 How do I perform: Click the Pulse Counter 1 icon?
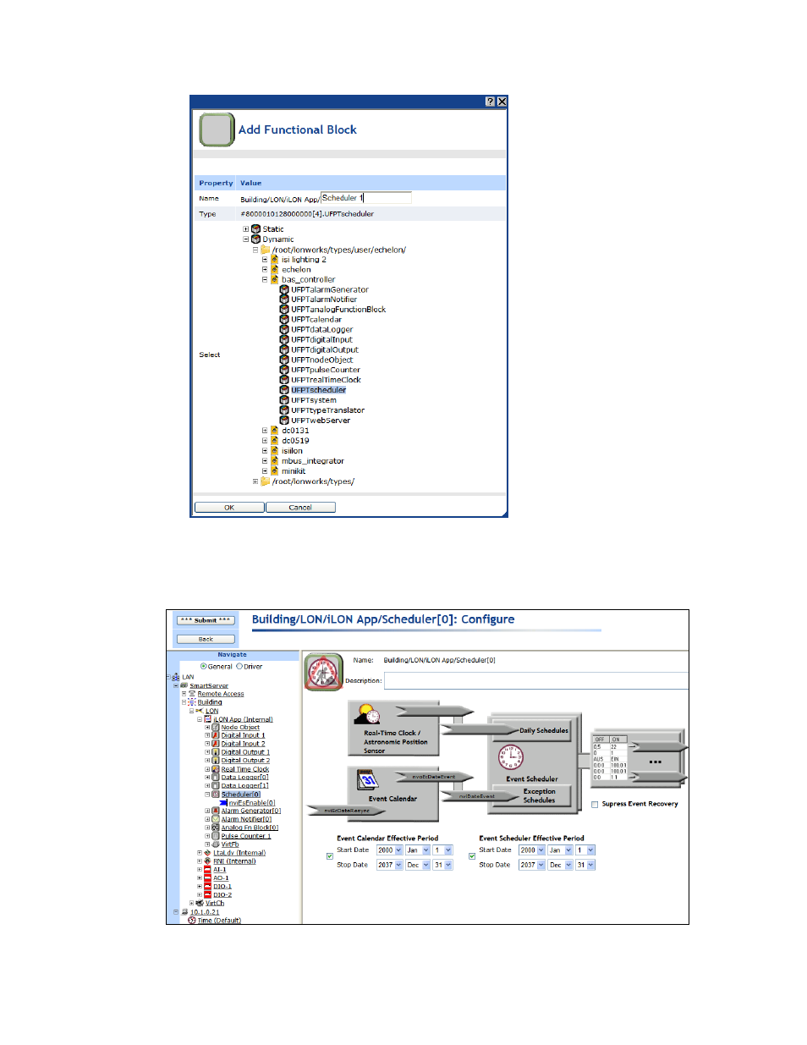[215, 836]
